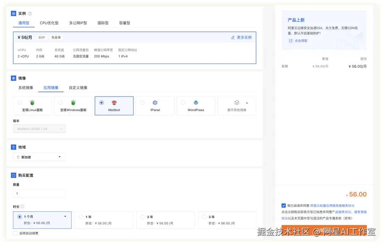Choose the 1 个月 duration radio
This screenshot has height=244, width=383.
20,217
